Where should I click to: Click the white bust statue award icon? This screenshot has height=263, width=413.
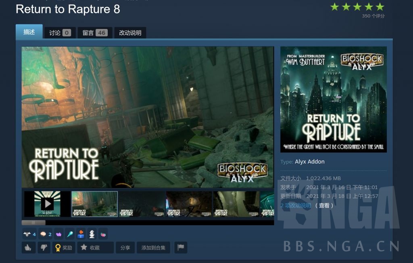[x=92, y=234]
